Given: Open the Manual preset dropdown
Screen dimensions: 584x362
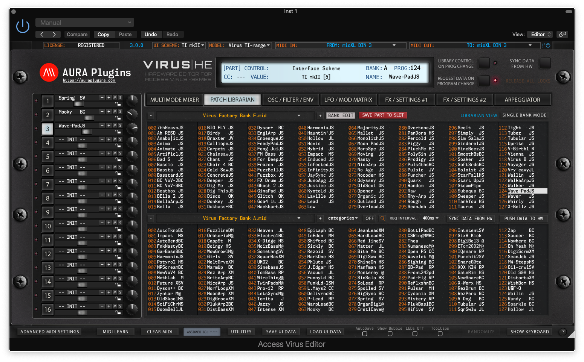Looking at the screenshot, I should 85,23.
